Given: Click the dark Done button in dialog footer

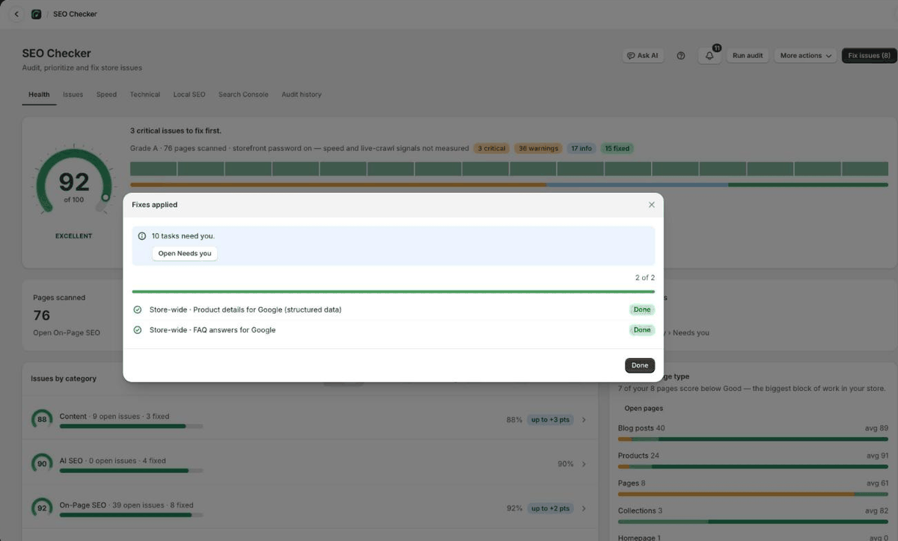Looking at the screenshot, I should (x=640, y=365).
